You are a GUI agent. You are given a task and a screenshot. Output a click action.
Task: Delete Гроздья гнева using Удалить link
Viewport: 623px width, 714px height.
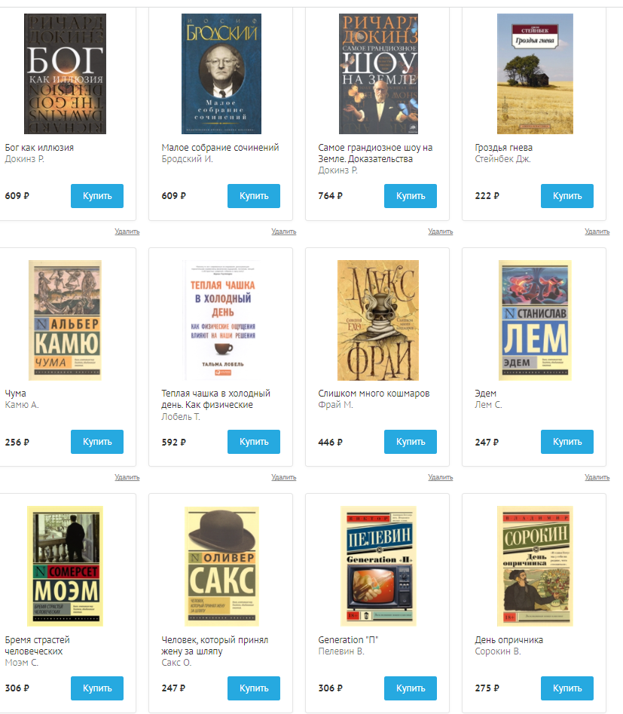click(x=597, y=231)
